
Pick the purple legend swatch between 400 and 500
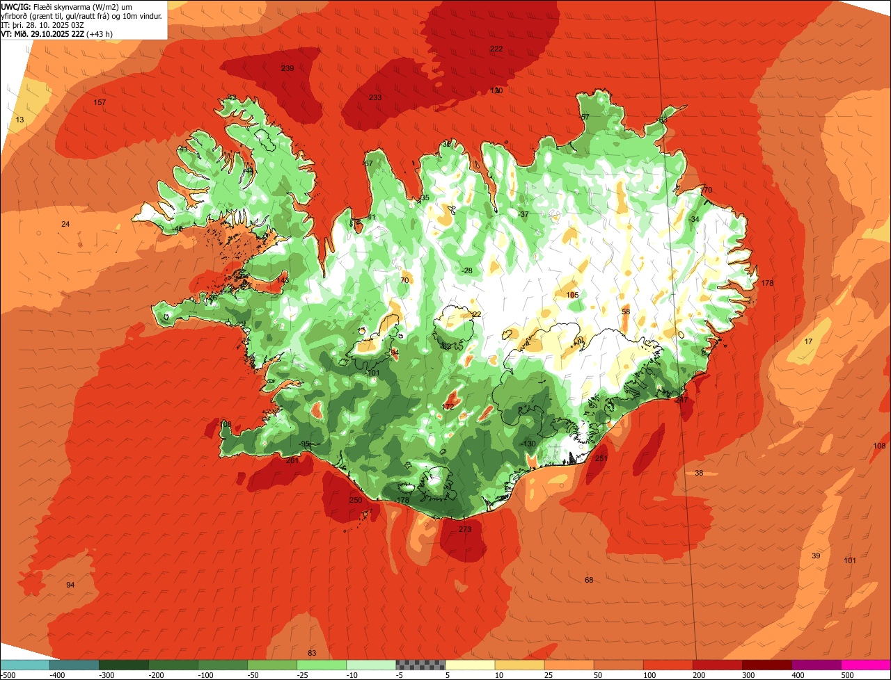tap(817, 665)
